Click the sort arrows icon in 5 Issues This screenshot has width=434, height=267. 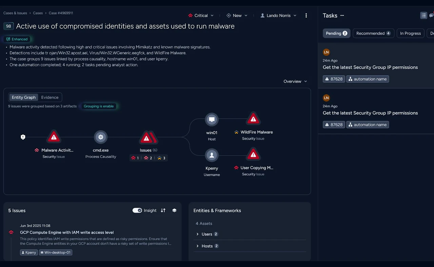[163, 210]
